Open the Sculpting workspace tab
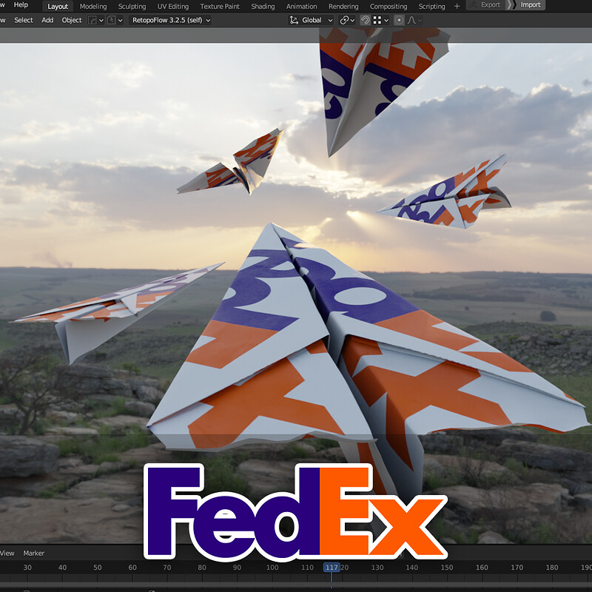This screenshot has width=592, height=592. [132, 7]
